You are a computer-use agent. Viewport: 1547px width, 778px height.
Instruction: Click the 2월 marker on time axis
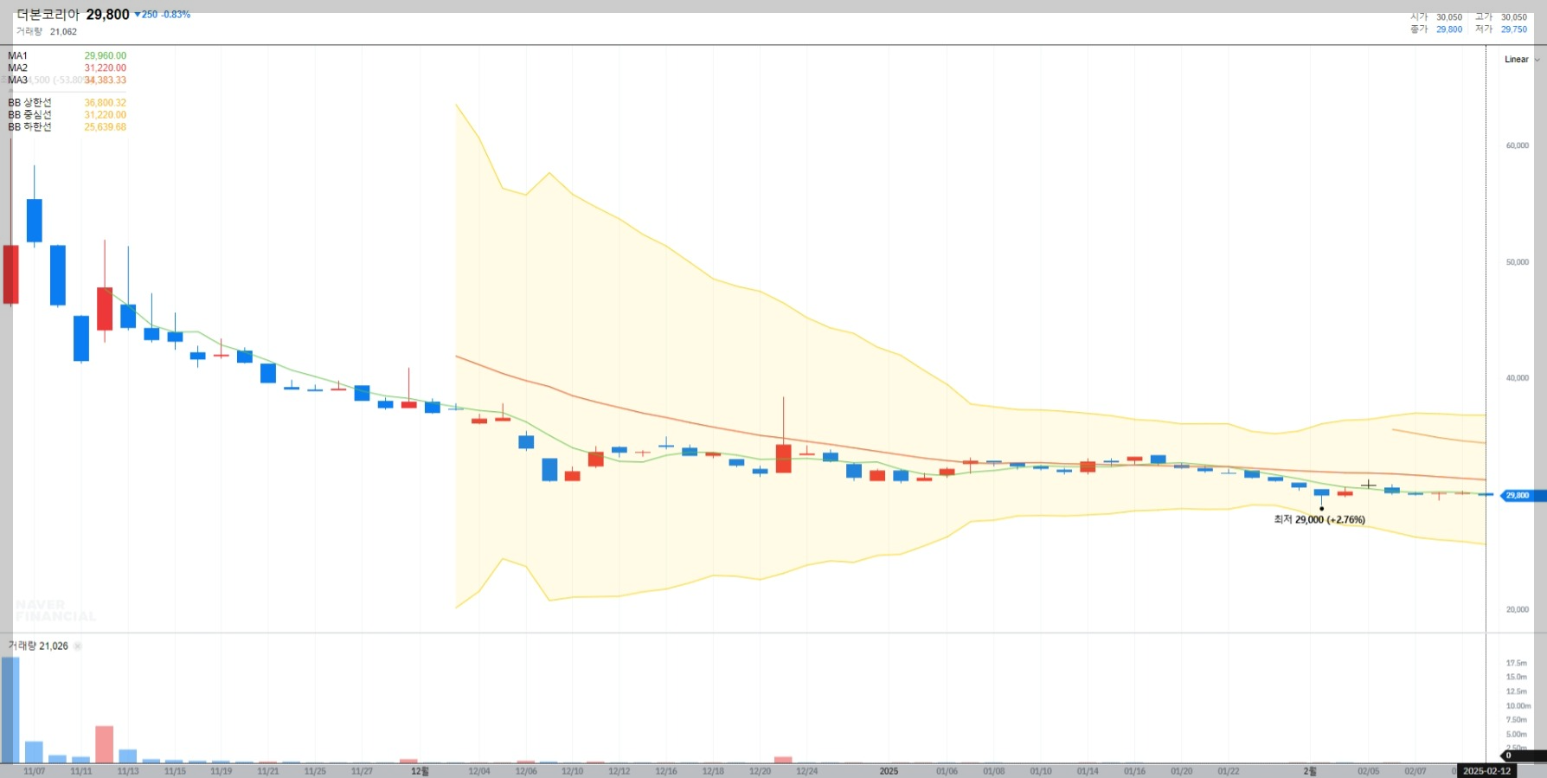1310,771
